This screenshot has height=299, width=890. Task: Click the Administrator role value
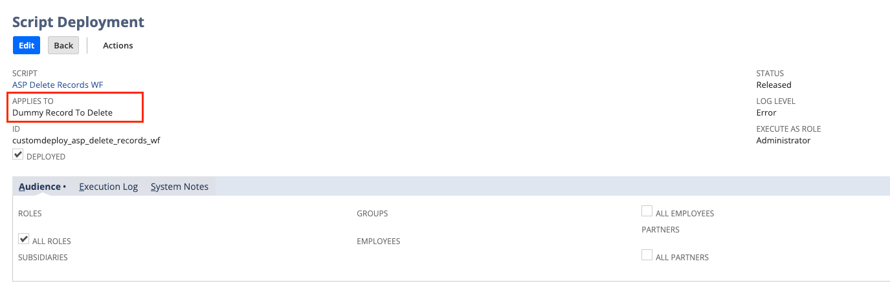pos(783,140)
